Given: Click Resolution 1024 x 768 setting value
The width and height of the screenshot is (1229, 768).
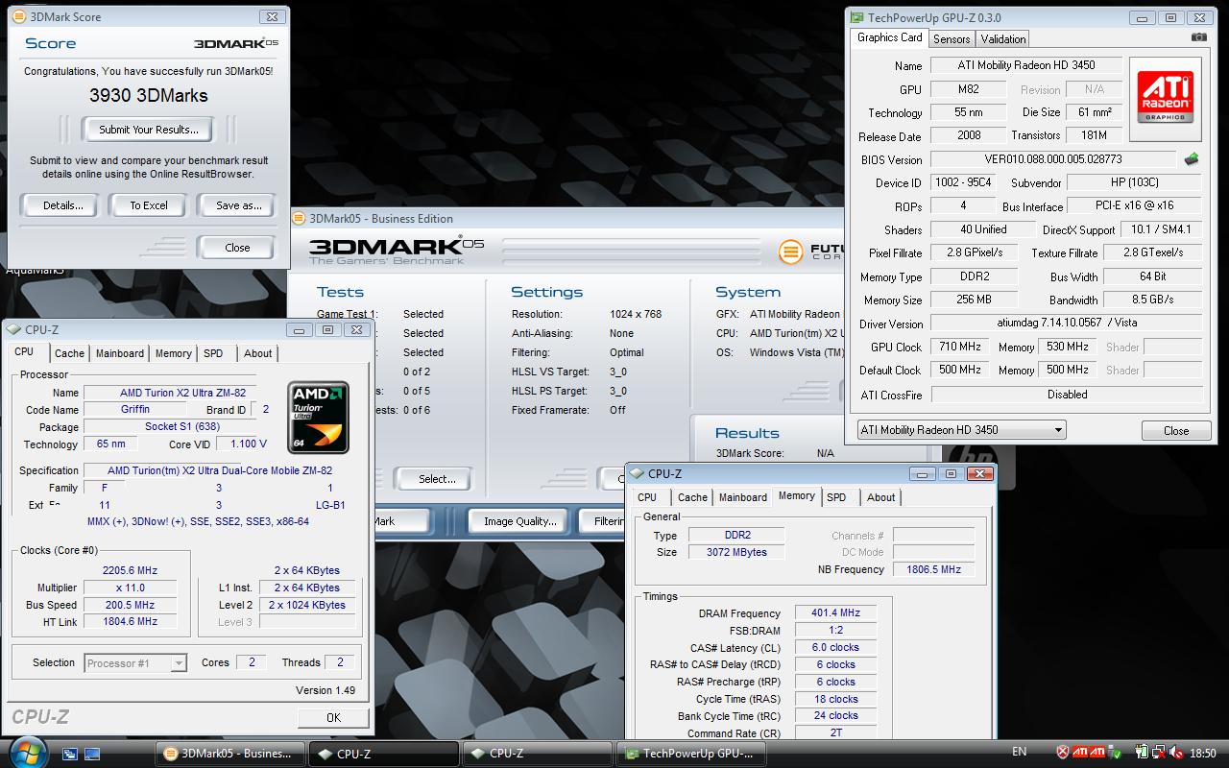Looking at the screenshot, I should tap(636, 314).
